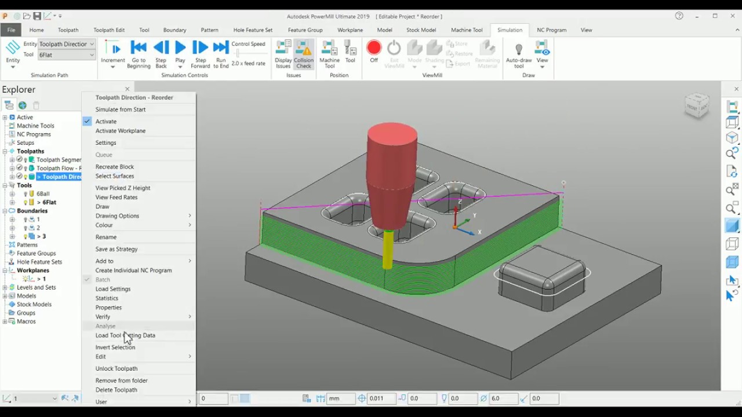Toggle lightbulb for boundary 3
Screen dimensions: 742x417
(26, 237)
